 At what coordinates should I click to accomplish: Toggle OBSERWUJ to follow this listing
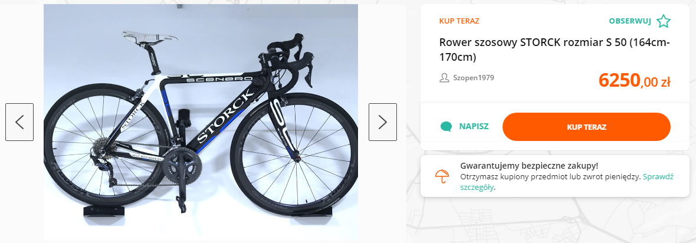click(x=630, y=22)
